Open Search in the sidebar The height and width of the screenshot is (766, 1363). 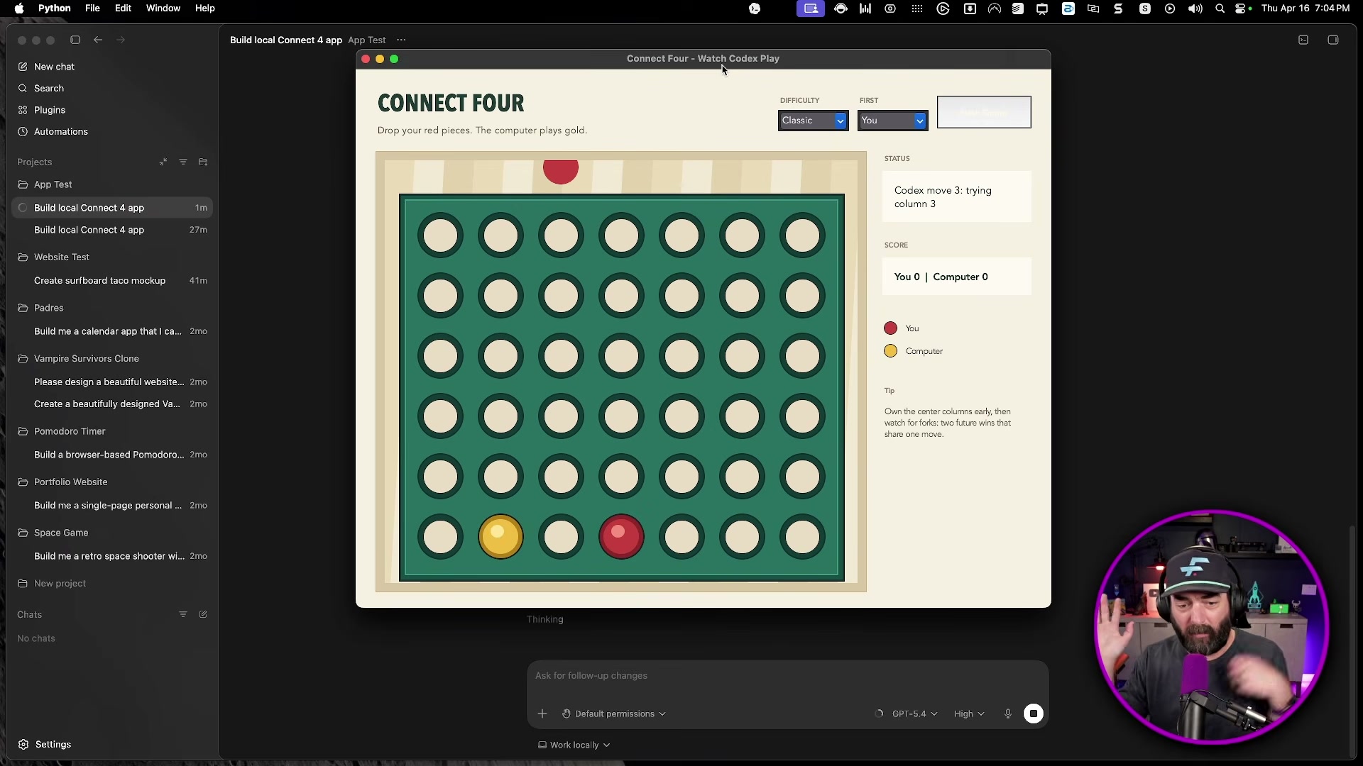48,88
